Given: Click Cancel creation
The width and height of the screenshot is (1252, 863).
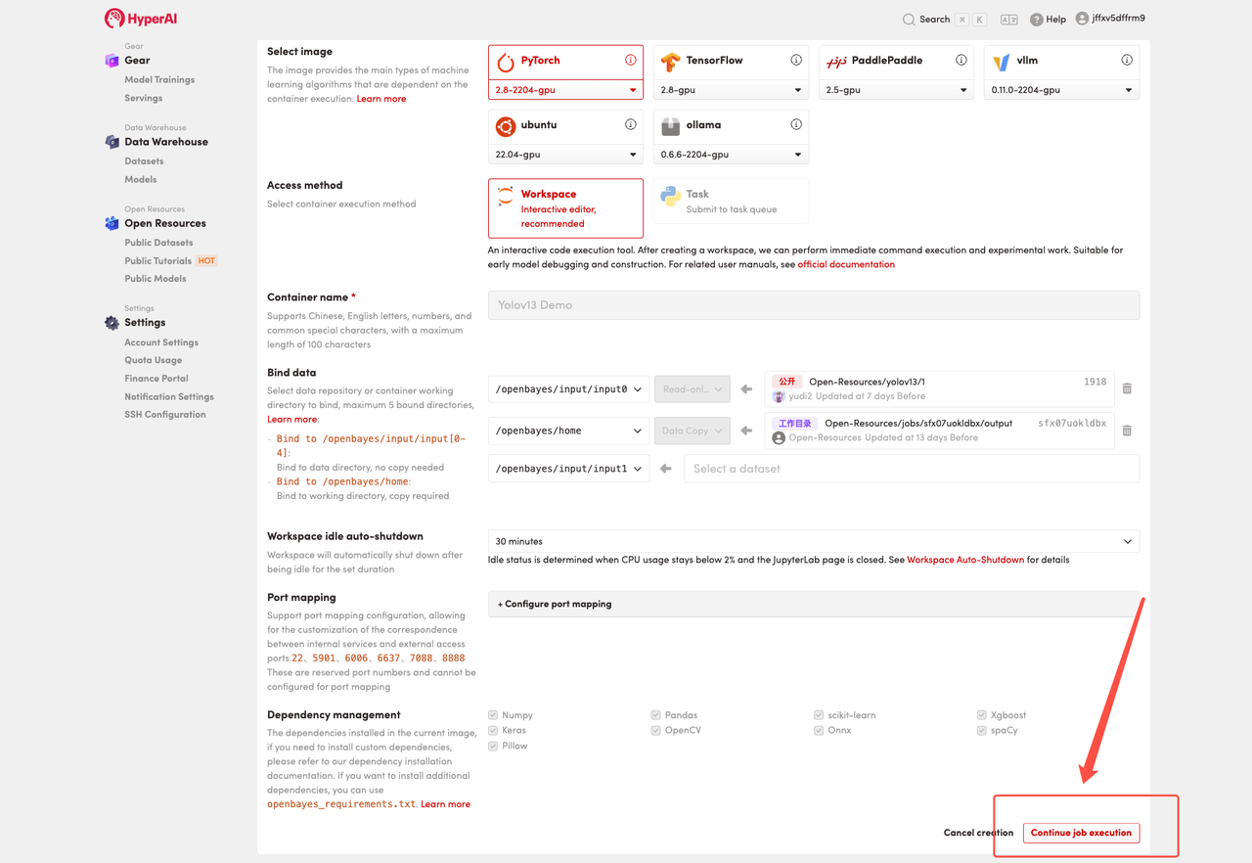Looking at the screenshot, I should [x=978, y=833].
